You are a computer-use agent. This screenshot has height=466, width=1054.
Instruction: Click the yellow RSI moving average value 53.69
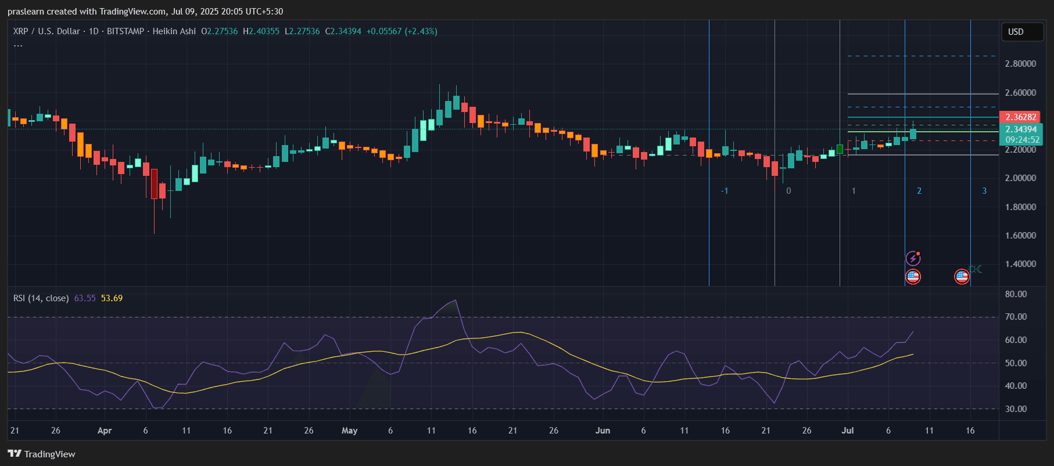pos(112,298)
